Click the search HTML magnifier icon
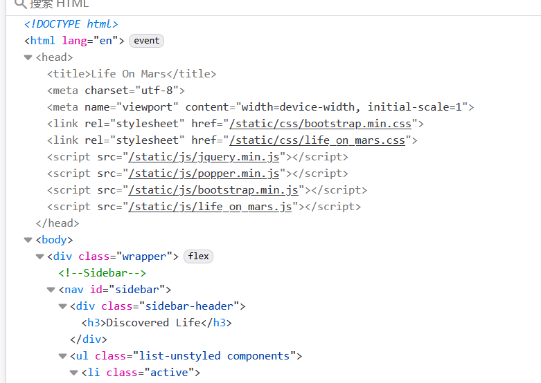Image resolution: width=541 pixels, height=383 pixels. click(x=21, y=3)
